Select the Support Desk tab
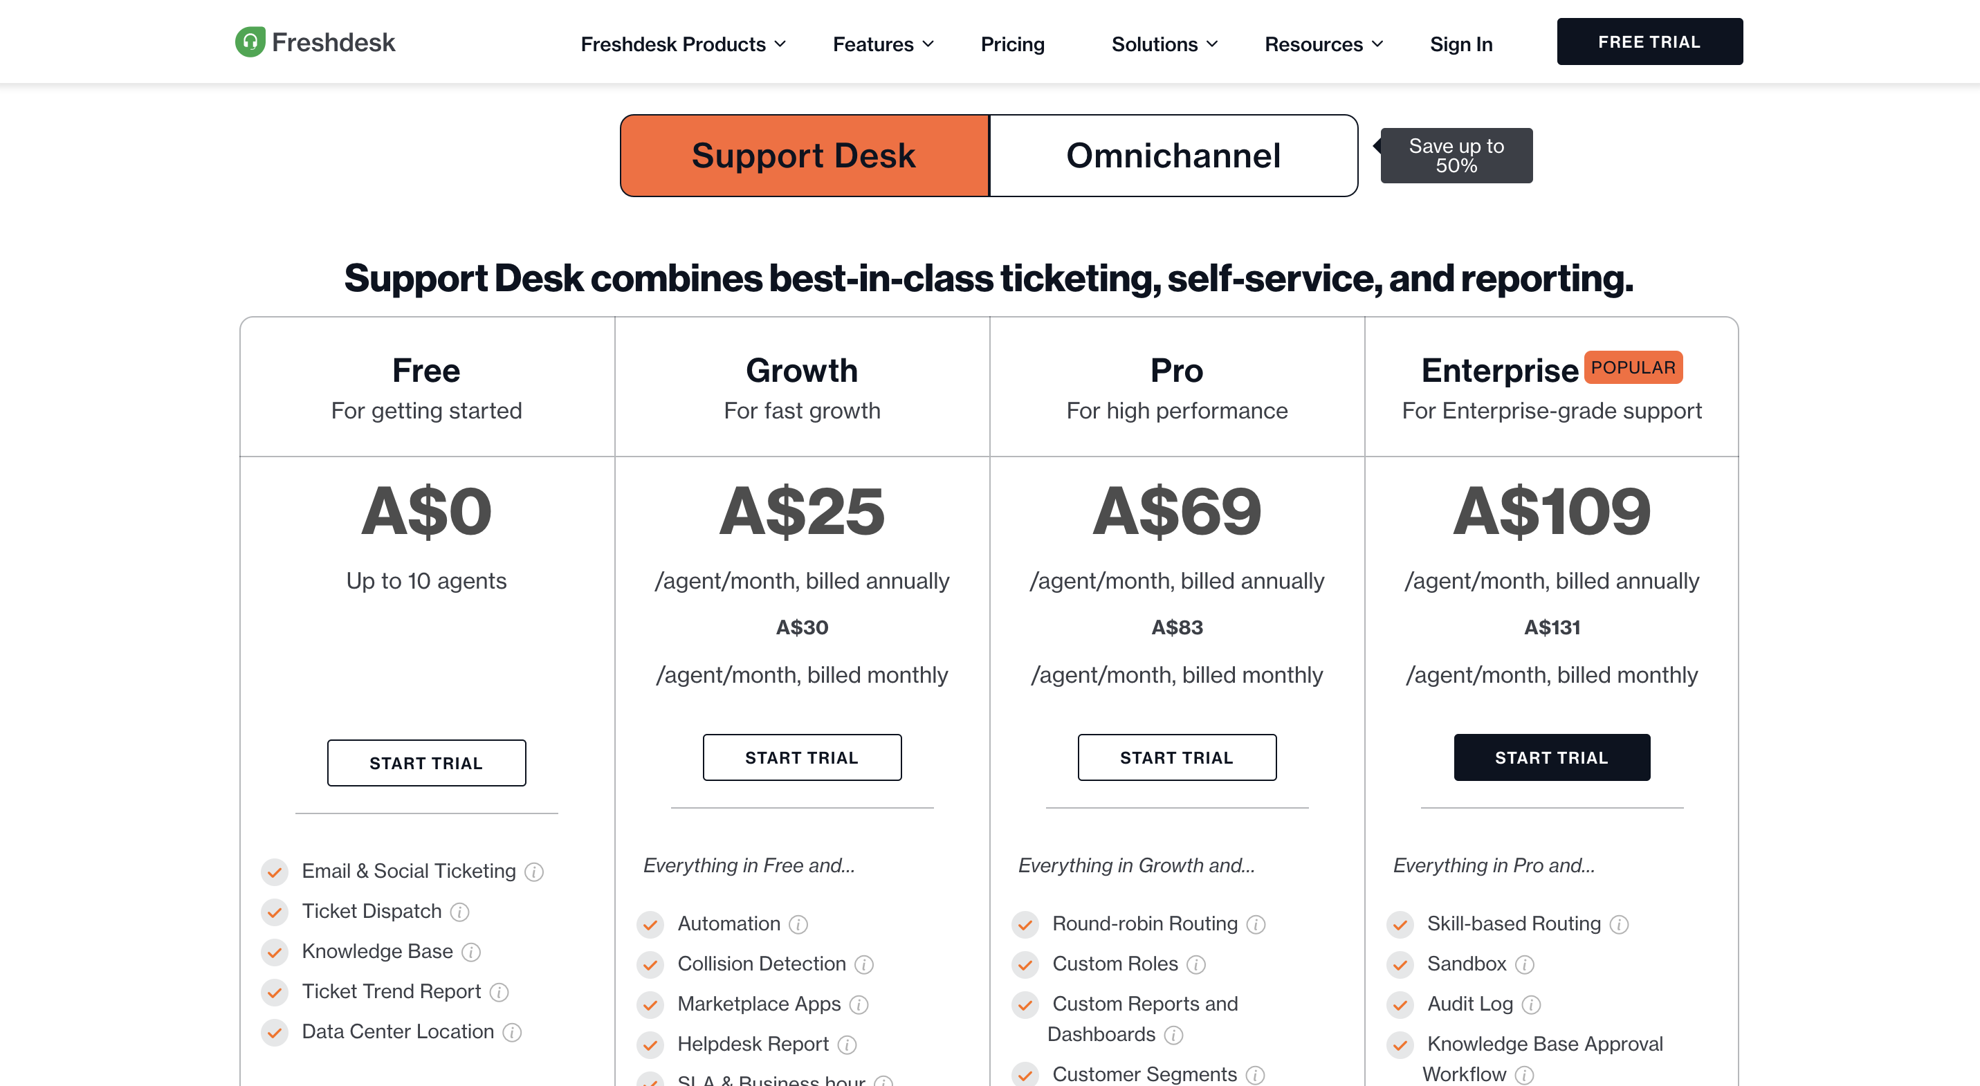This screenshot has width=1980, height=1086. (804, 155)
